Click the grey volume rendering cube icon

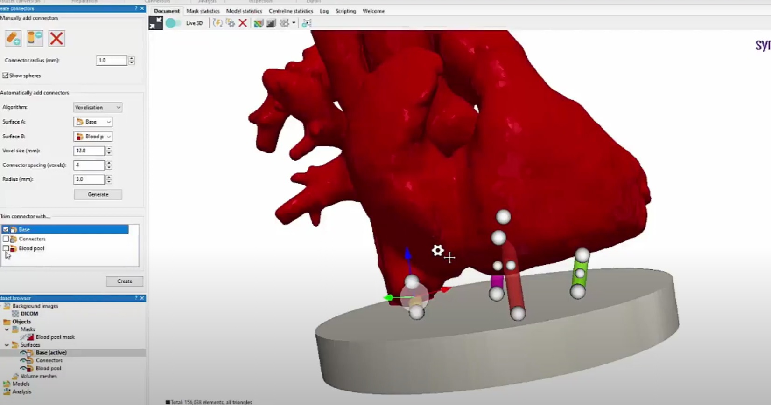click(x=271, y=23)
